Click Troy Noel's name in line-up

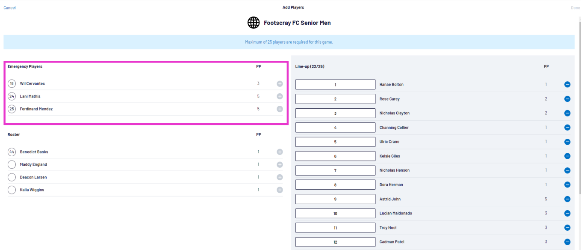(388, 228)
